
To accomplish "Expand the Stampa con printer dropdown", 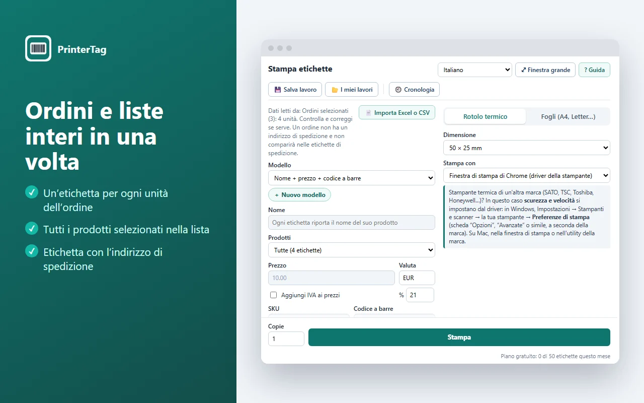I will [x=527, y=175].
